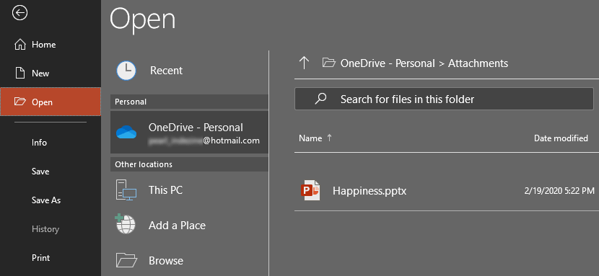
Task: Go up one folder level arrow
Action: coord(304,63)
